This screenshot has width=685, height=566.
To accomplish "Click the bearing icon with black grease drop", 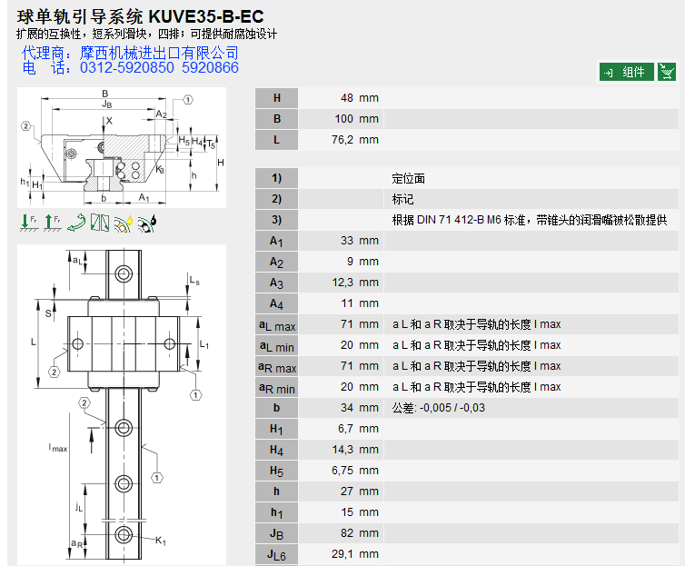I will (x=147, y=221).
